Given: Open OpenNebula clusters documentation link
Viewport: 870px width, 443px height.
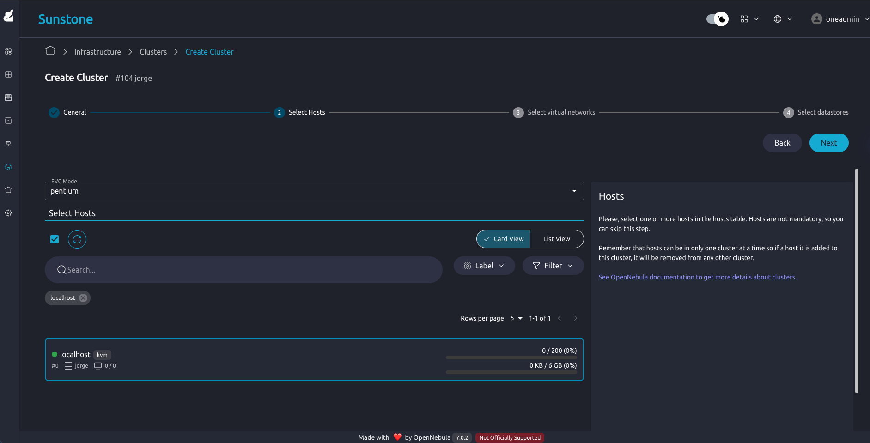Looking at the screenshot, I should (x=697, y=277).
